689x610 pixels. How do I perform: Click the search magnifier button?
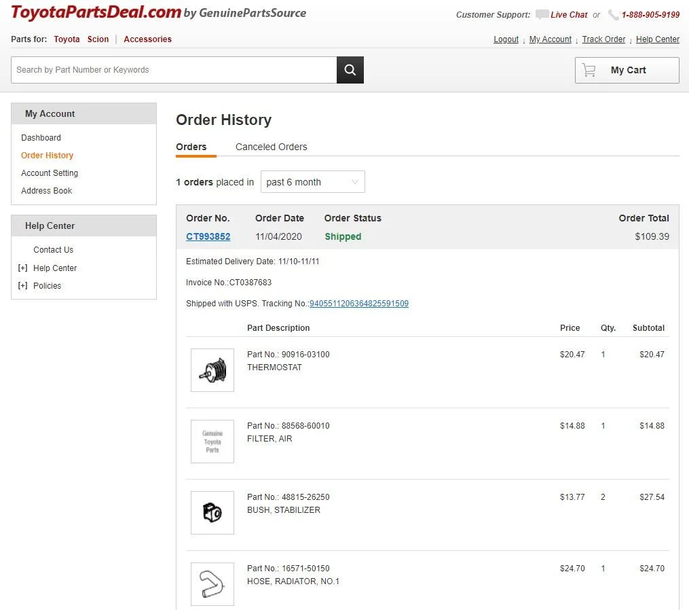[x=350, y=70]
